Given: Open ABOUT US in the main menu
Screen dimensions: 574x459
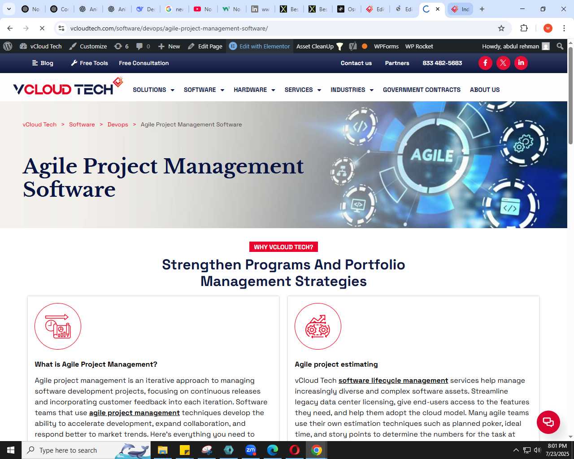Looking at the screenshot, I should tap(485, 90).
